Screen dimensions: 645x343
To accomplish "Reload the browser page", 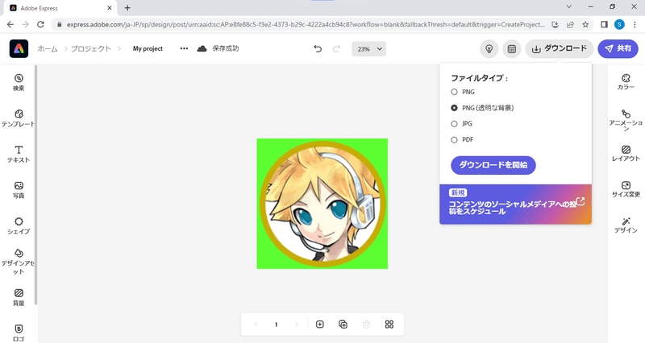I will click(40, 25).
